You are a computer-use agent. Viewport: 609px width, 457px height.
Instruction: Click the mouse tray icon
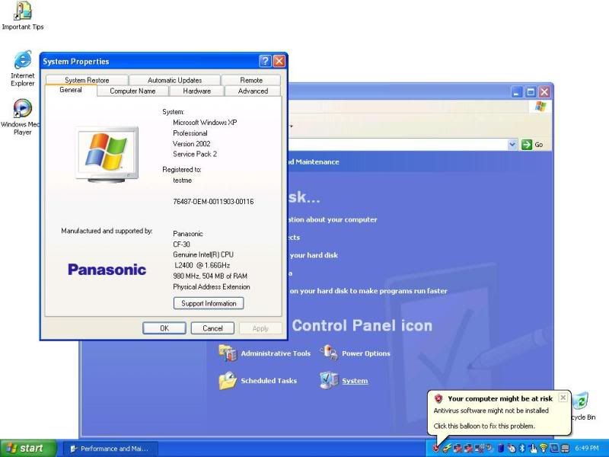pos(512,449)
